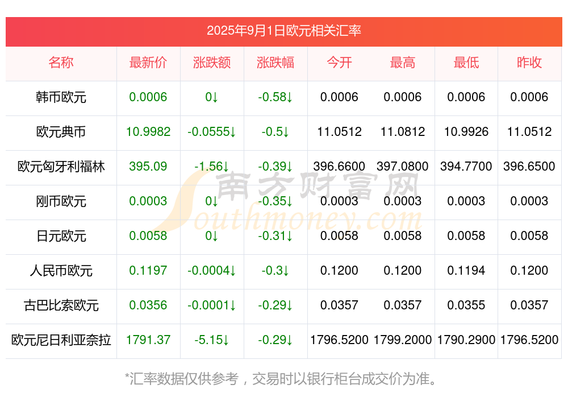Select the 欧元尼日利亚奈拉 row name
The image size is (568, 397).
[61, 340]
